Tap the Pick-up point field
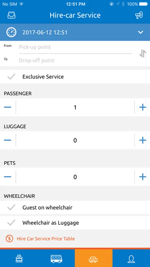This screenshot has height=267, width=150. (x=75, y=47)
